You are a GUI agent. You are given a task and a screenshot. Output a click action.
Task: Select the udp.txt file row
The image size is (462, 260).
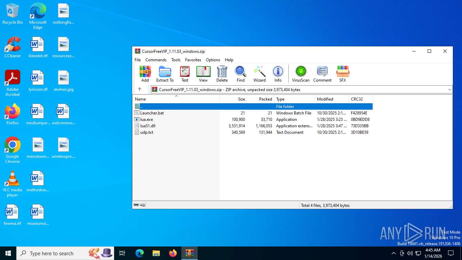point(252,132)
